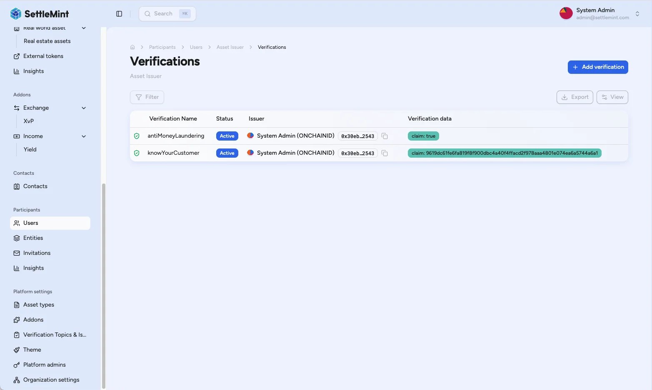Open the System Admin account switcher
Screen dimensions: 652x390
(x=637, y=14)
